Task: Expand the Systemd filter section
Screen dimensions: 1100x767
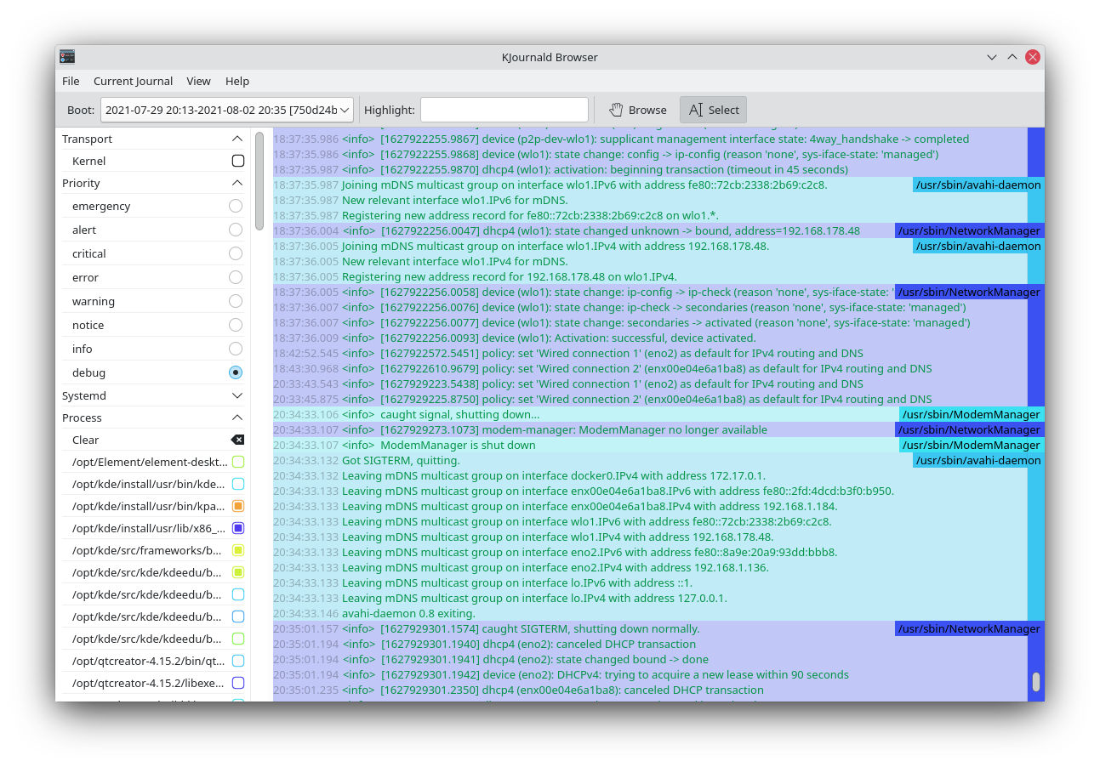Action: pyautogui.click(x=237, y=395)
